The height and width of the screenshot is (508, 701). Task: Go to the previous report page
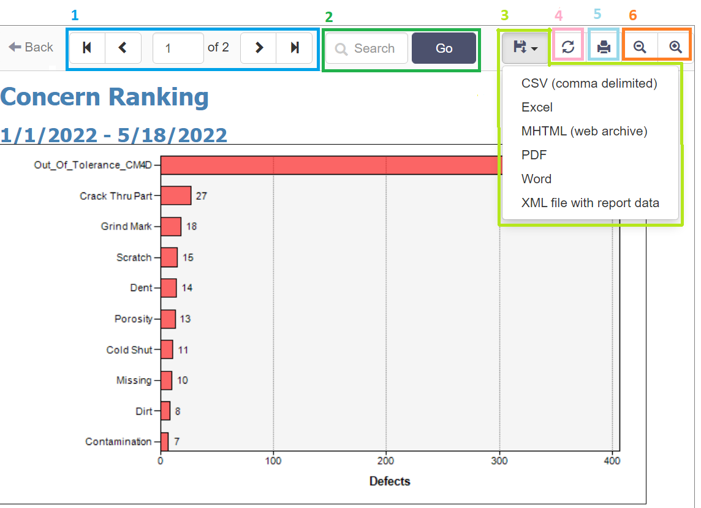point(123,48)
